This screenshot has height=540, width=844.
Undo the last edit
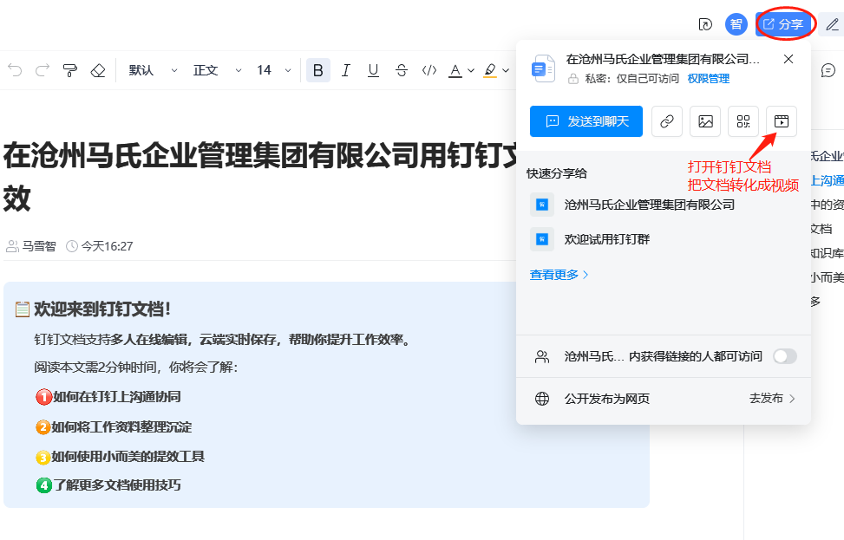click(15, 70)
